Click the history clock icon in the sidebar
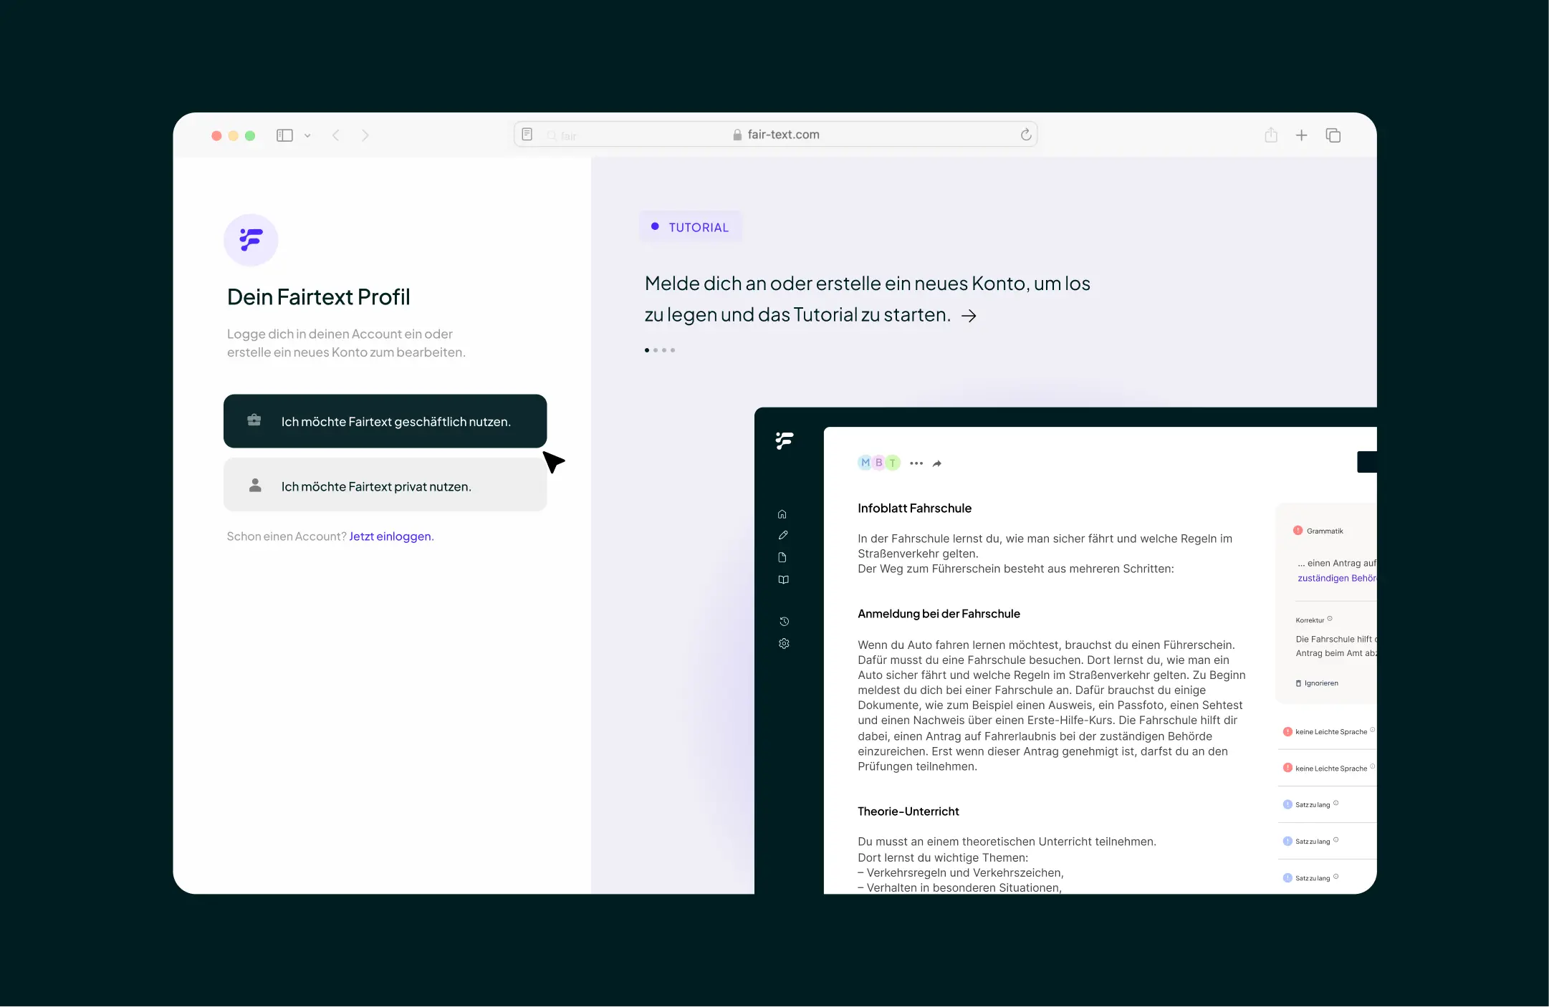The height and width of the screenshot is (1007, 1549). point(784,621)
